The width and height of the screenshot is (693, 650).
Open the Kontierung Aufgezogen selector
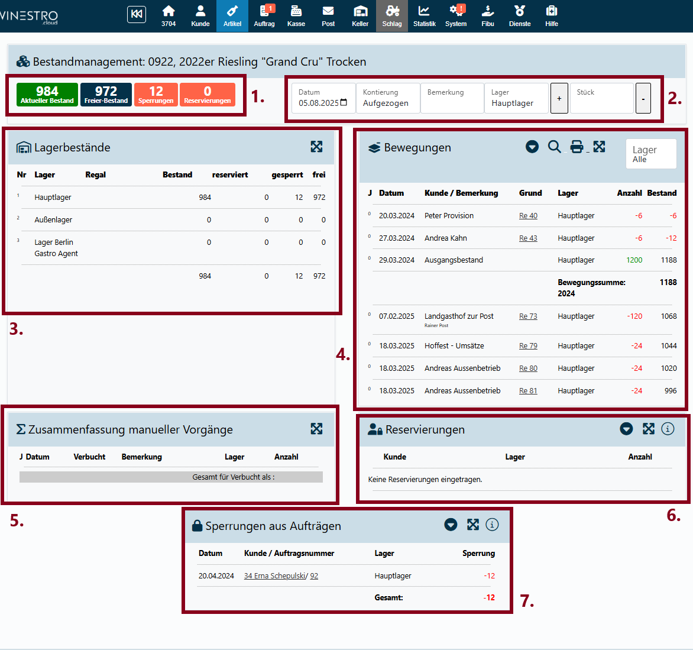[387, 98]
